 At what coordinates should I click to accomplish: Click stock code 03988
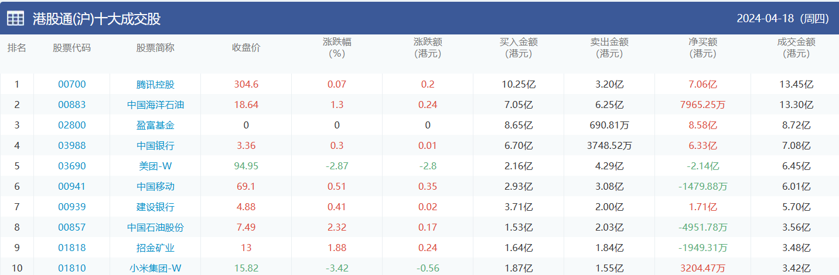tap(72, 146)
